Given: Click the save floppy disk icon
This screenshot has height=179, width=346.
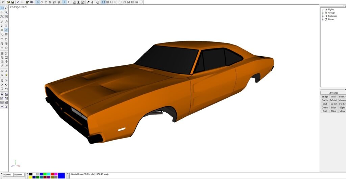Looking at the screenshot, I should [13, 2].
